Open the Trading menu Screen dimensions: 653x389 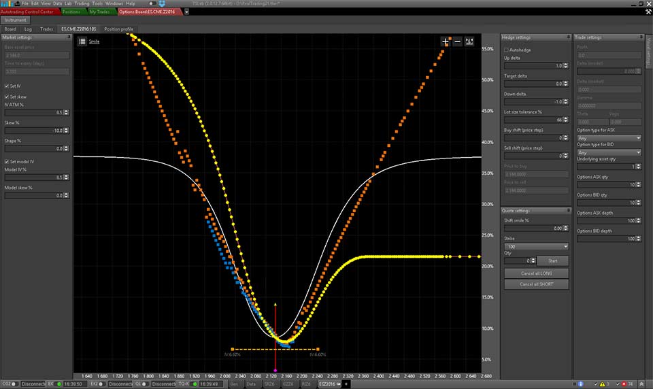pos(82,3)
